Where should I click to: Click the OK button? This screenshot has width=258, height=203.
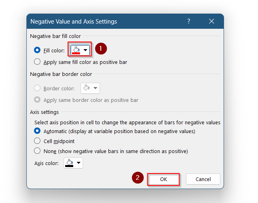[x=163, y=179]
